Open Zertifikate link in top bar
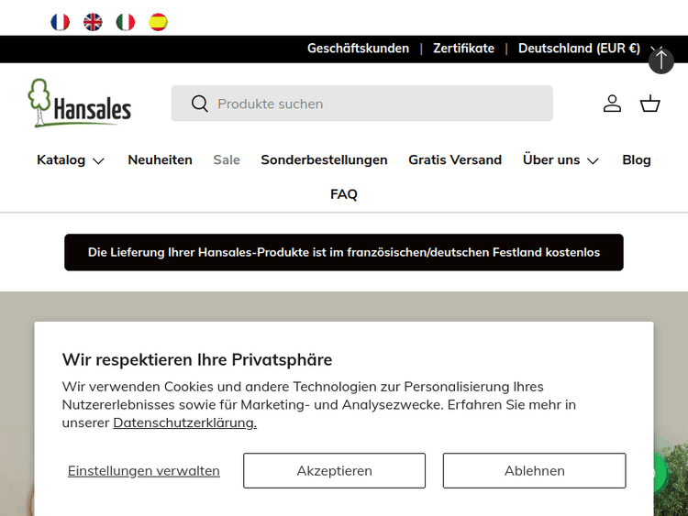Viewport: 688px width, 516px height. coord(463,49)
